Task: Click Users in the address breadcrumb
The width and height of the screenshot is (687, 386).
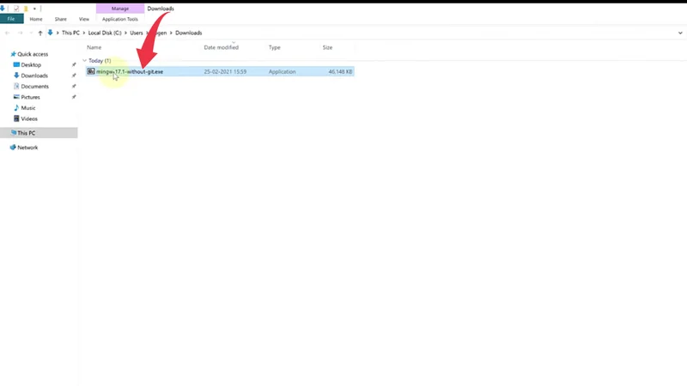Action: coord(138,33)
